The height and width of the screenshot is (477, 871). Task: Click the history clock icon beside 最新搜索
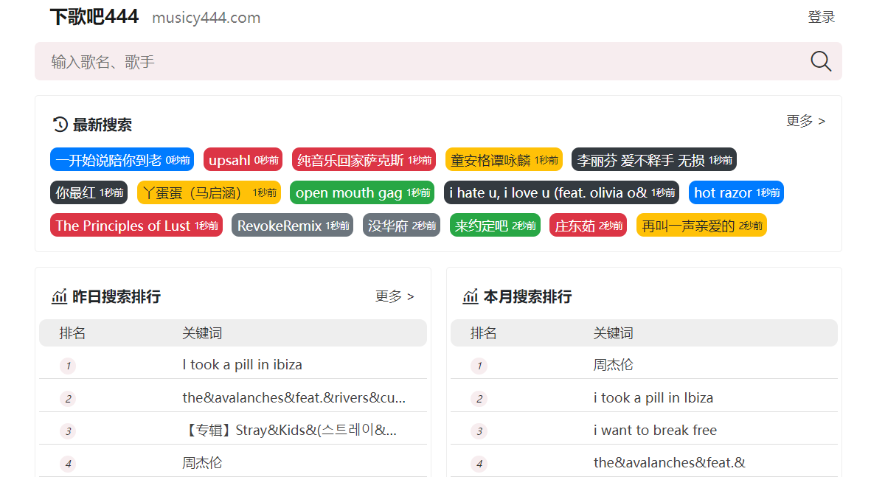point(60,125)
